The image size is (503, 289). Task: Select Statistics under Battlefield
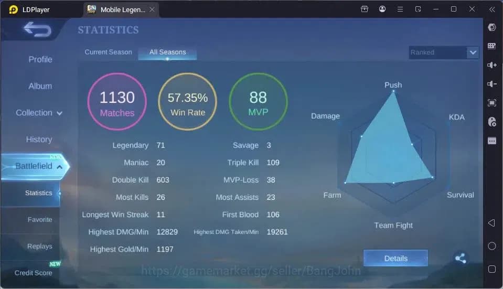click(38, 193)
